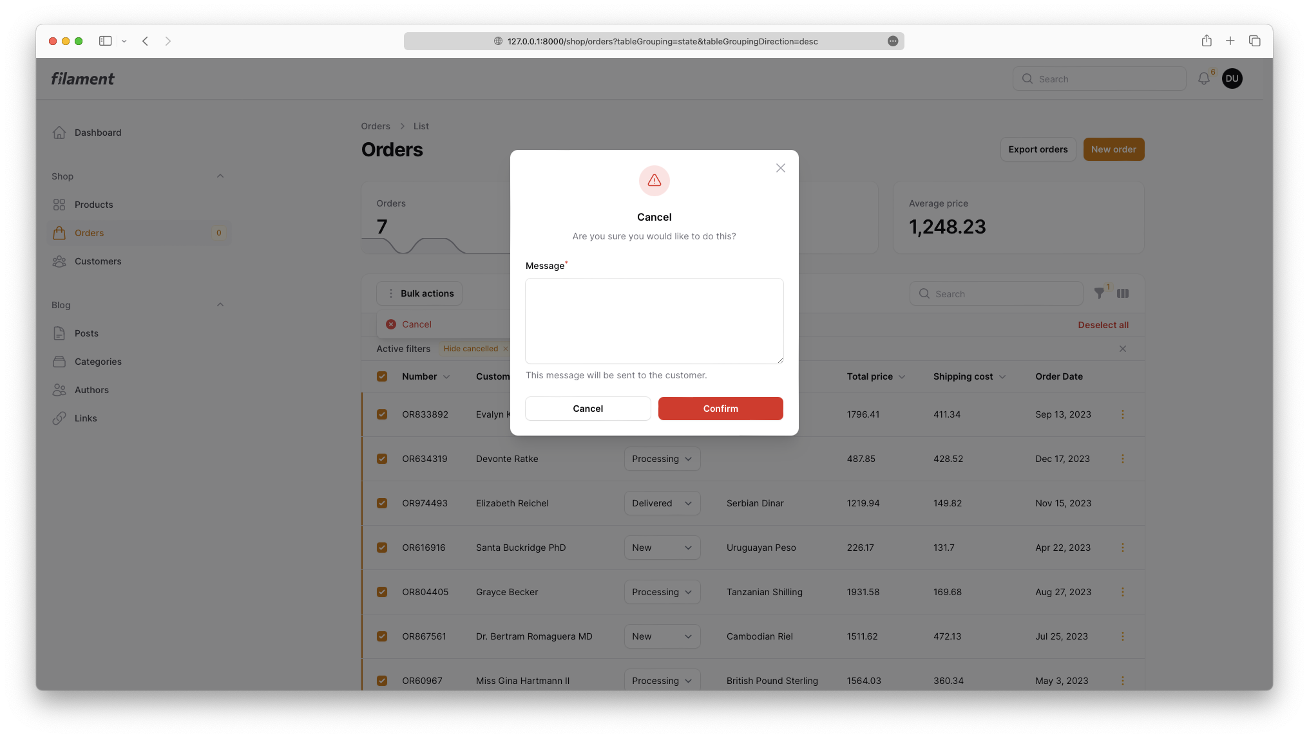The height and width of the screenshot is (738, 1309).
Task: Toggle the select all orders checkbox
Action: tap(382, 376)
